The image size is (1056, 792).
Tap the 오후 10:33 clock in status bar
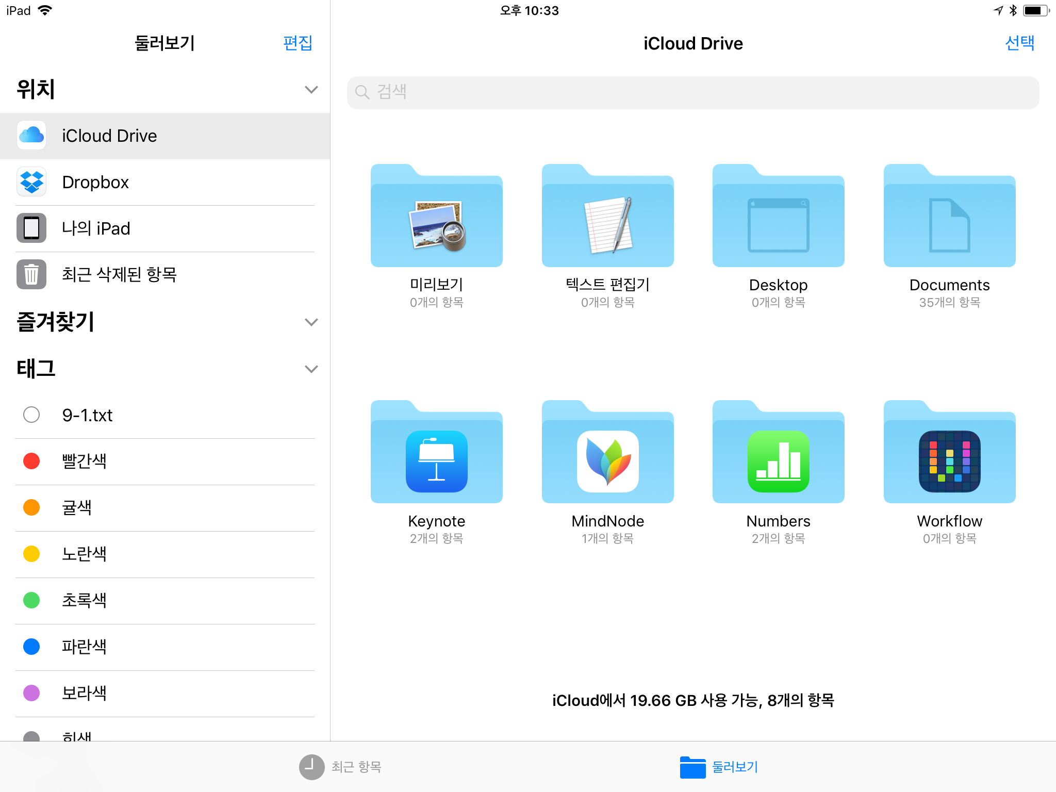(529, 10)
